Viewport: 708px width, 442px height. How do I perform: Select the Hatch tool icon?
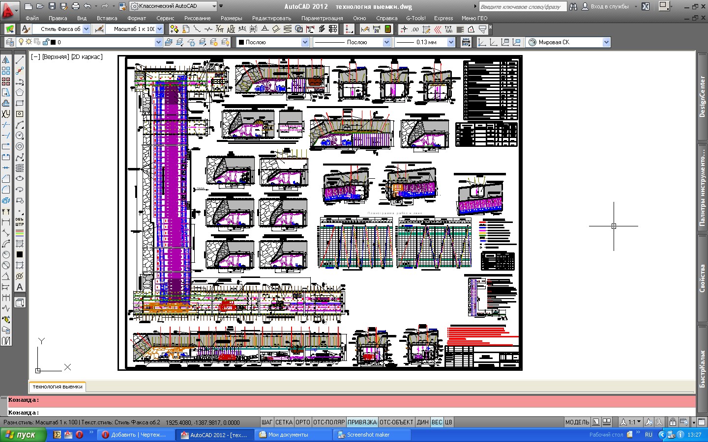click(20, 244)
